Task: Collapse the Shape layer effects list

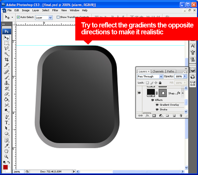Action: click(x=183, y=93)
